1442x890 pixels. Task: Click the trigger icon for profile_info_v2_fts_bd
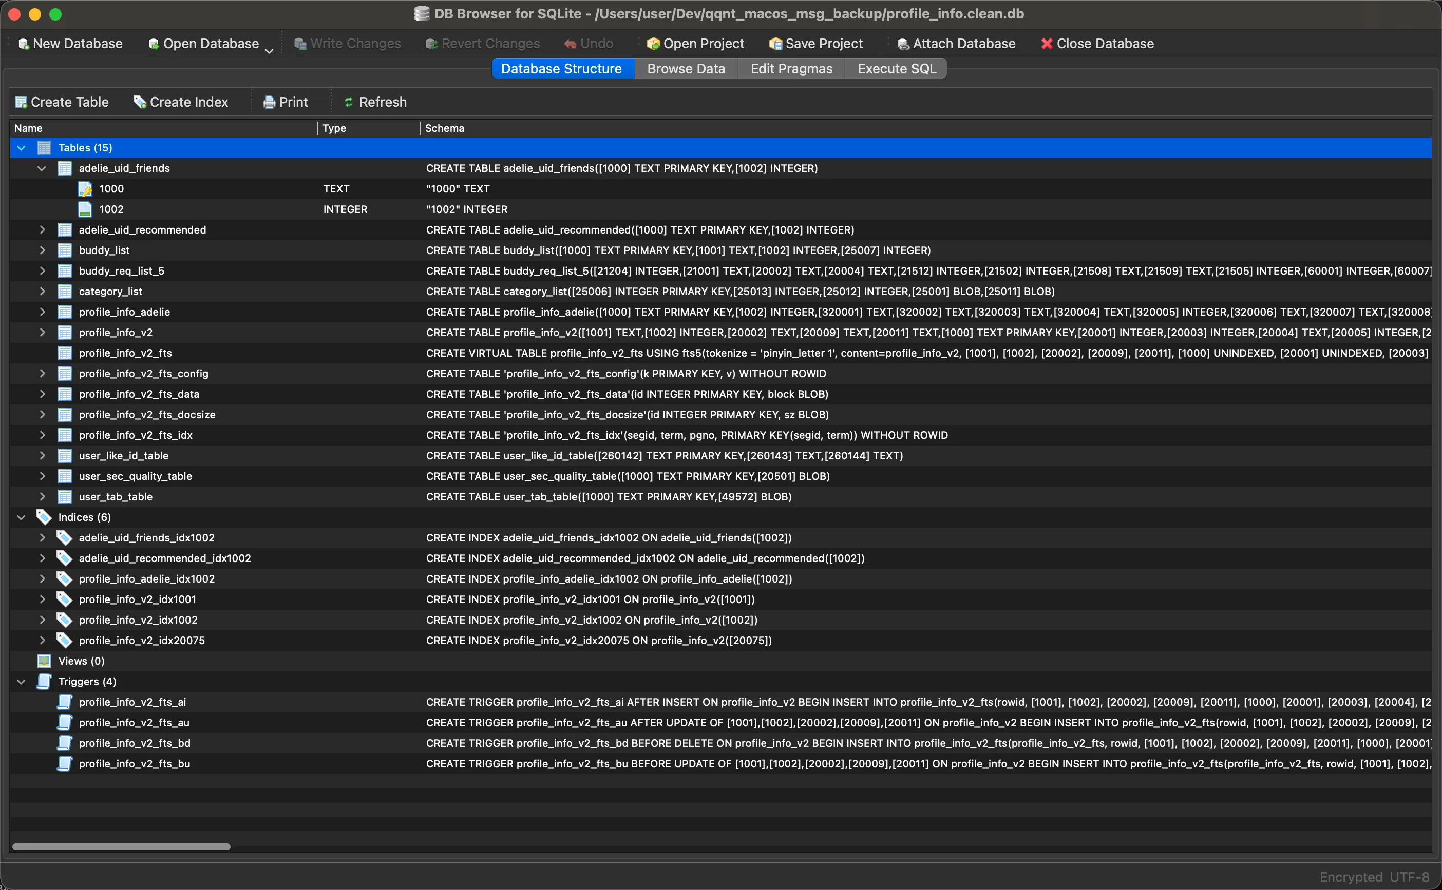[65, 743]
